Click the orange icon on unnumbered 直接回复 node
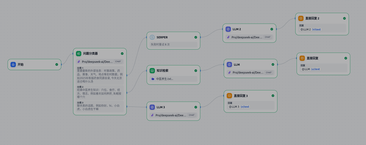The height and width of the screenshot is (145, 366). tap(302, 58)
